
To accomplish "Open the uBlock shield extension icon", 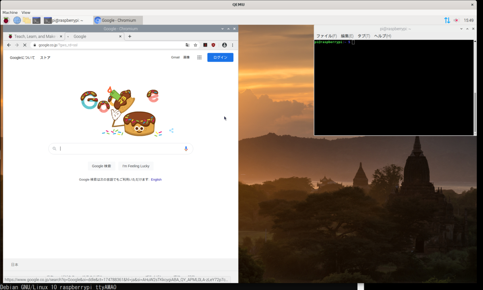I will [213, 45].
